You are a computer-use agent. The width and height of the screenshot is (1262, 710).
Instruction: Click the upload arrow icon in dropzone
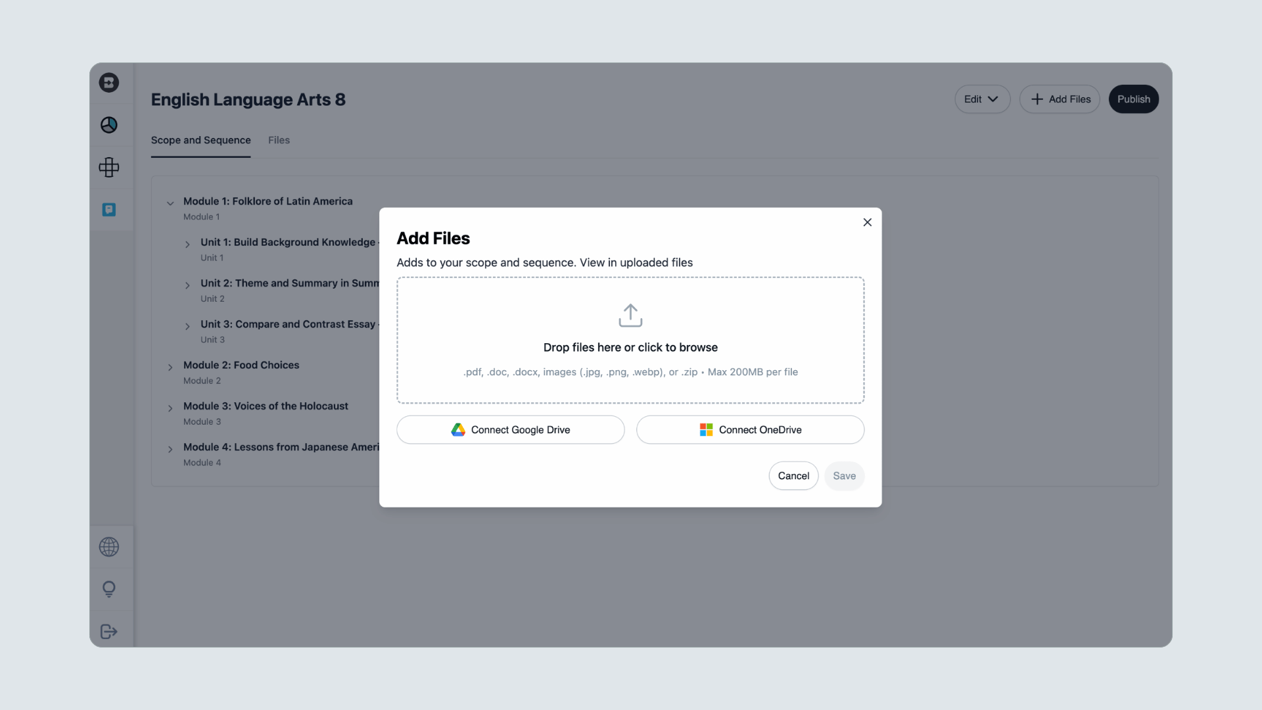[630, 316]
